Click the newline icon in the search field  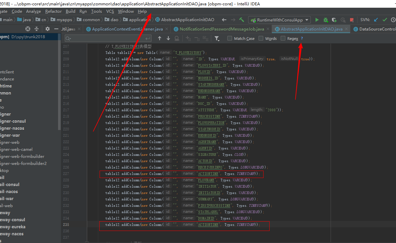[148, 38]
